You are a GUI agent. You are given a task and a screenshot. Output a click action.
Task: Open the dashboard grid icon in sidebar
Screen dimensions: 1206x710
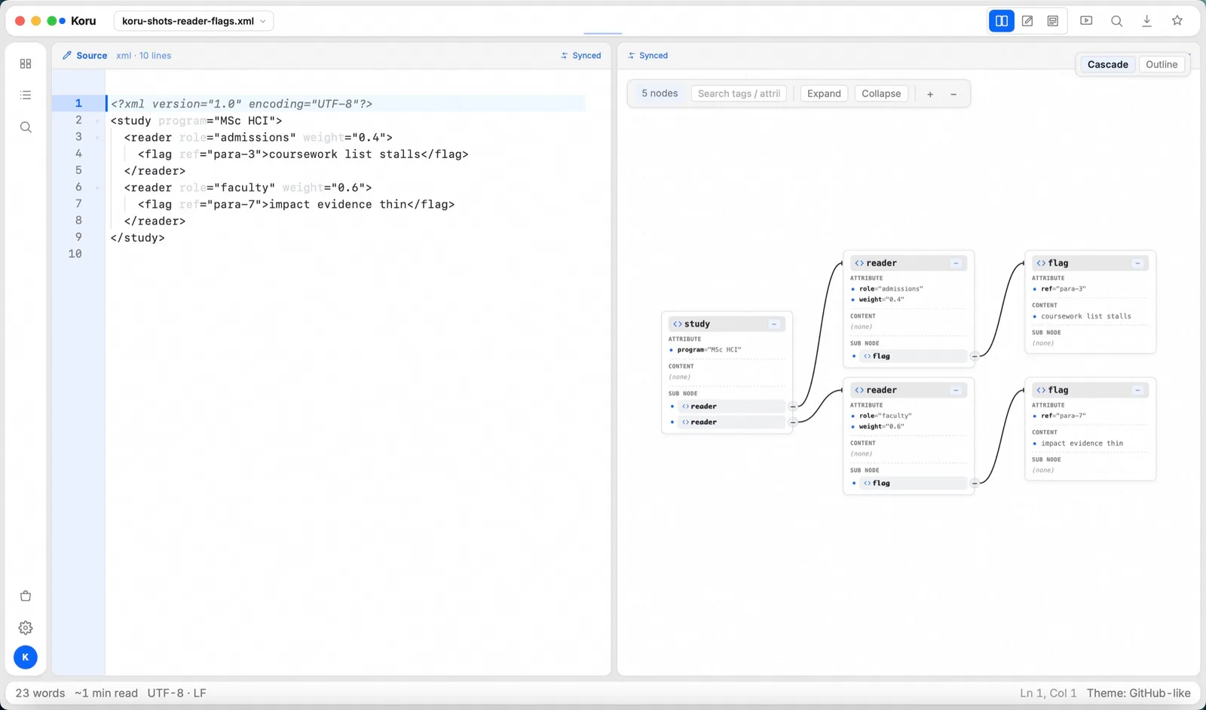[x=26, y=64]
